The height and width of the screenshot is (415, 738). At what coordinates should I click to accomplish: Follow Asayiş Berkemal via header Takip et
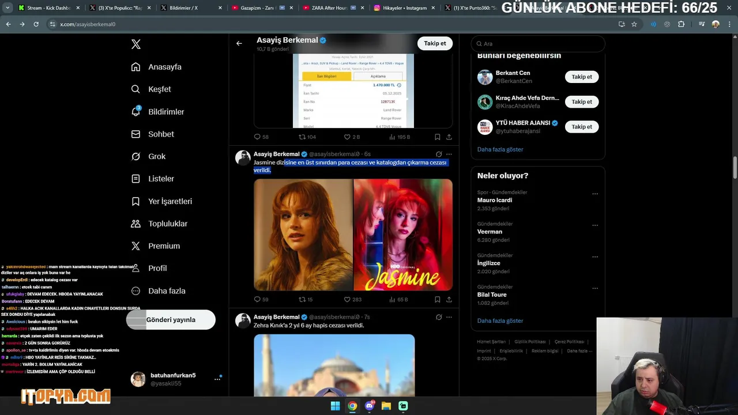[x=435, y=43]
